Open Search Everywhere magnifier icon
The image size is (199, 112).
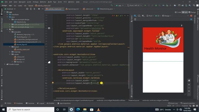[x=194, y=6]
